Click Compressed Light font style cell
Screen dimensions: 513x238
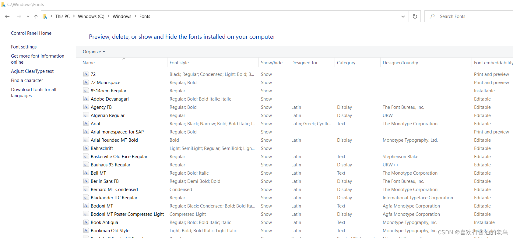pos(188,214)
